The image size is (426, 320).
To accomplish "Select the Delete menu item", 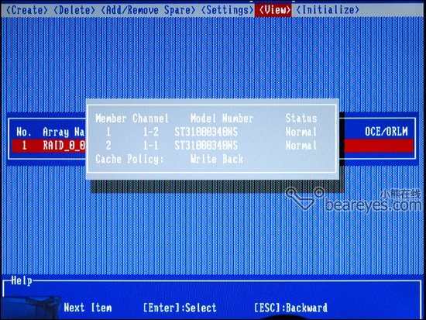I will pyautogui.click(x=74, y=10).
